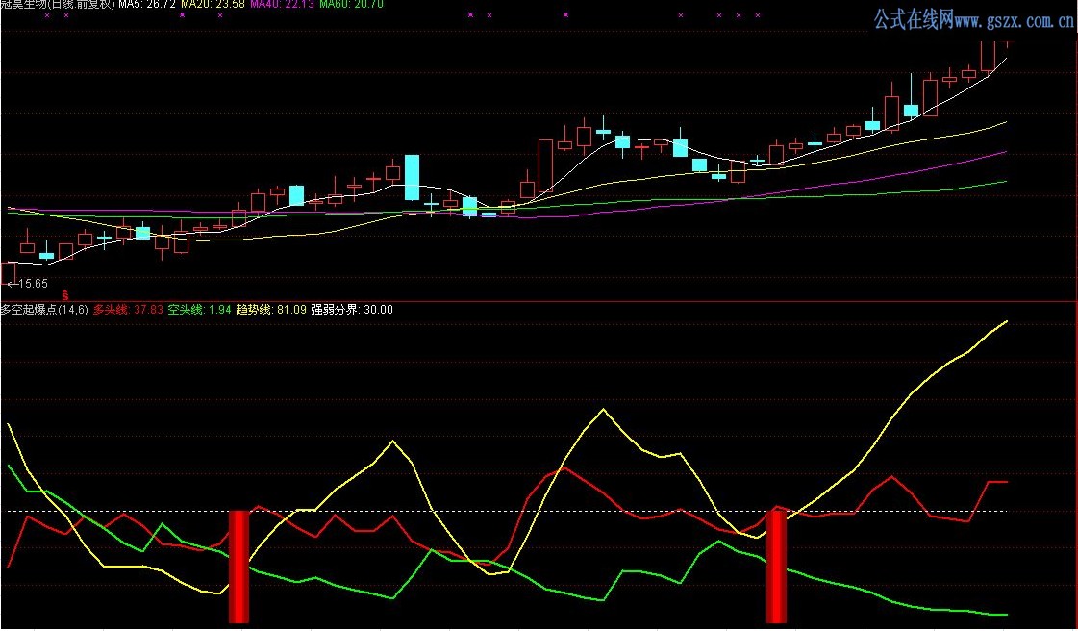Select the white MA5: 26.72 label
1078x631 pixels.
[x=147, y=4]
